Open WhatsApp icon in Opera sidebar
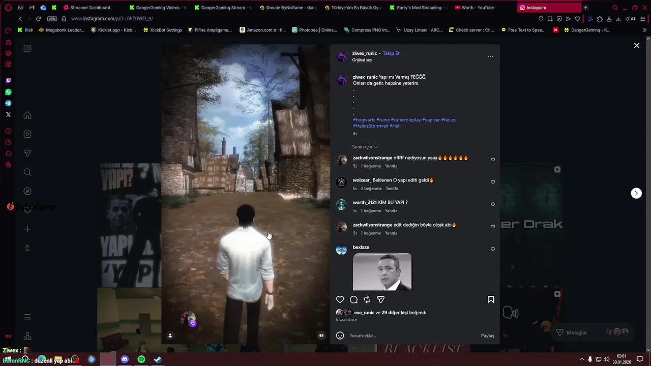 8,92
